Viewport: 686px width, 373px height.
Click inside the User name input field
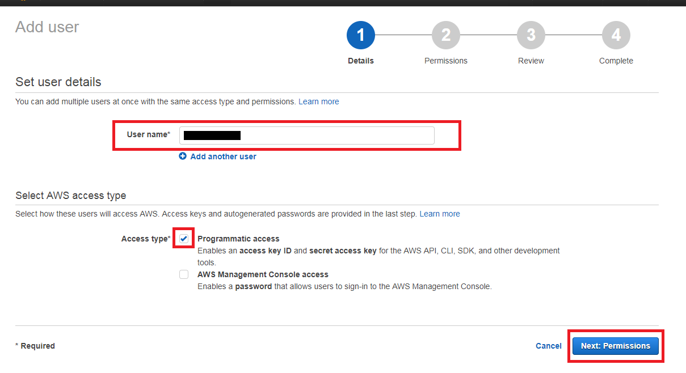306,135
